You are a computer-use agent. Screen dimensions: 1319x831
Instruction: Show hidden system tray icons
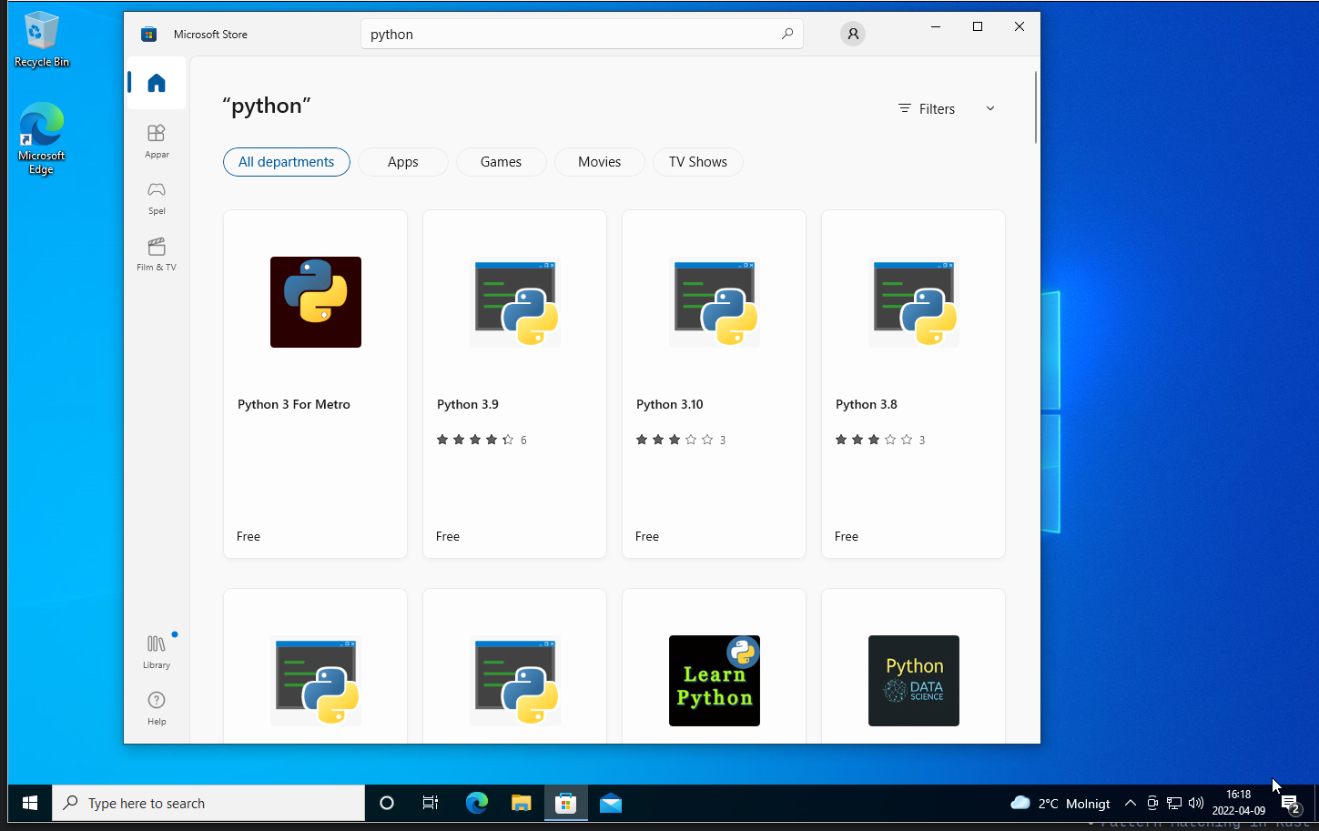pyautogui.click(x=1131, y=803)
